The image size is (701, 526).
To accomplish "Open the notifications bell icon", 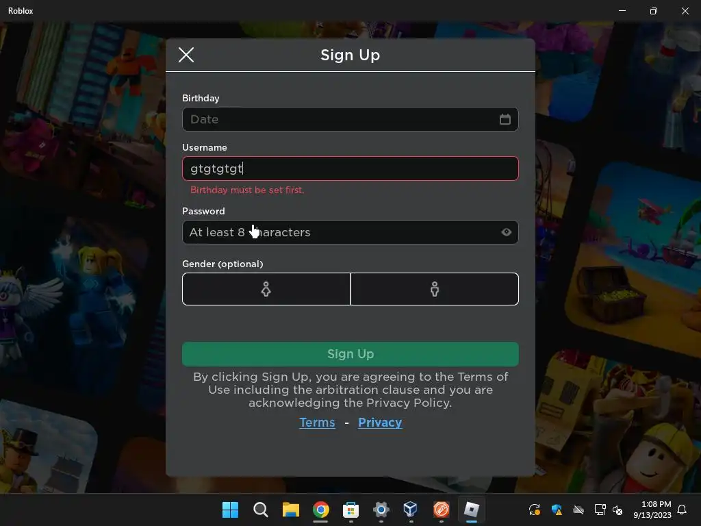I will [682, 510].
